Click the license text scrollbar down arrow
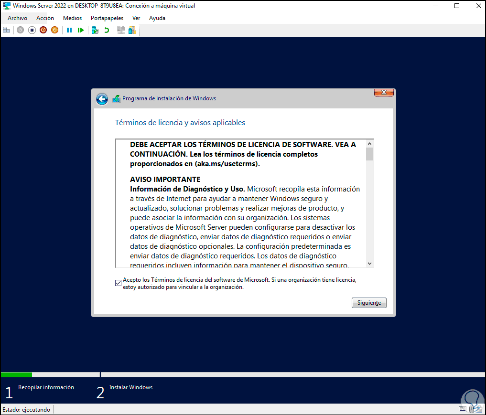 tap(369, 264)
